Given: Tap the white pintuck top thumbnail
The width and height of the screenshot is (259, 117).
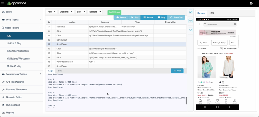Looking at the screenshot, I should point(228,67).
